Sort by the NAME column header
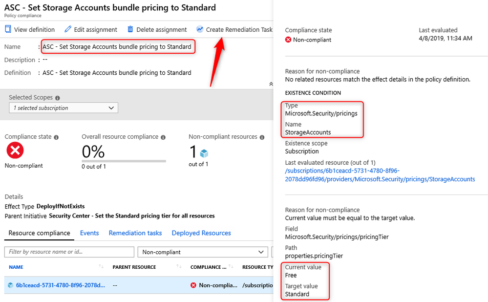 click(16, 267)
